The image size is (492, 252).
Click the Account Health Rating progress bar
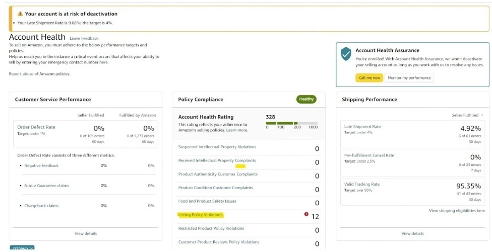[291, 123]
